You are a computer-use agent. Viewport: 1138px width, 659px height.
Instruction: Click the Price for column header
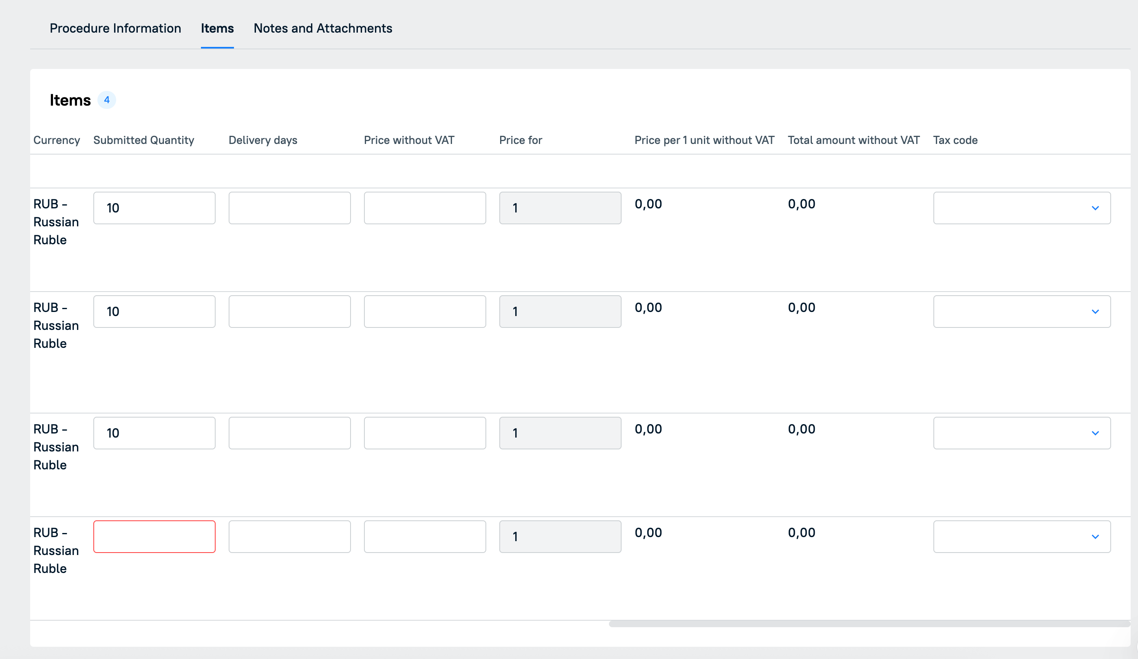[x=520, y=140]
